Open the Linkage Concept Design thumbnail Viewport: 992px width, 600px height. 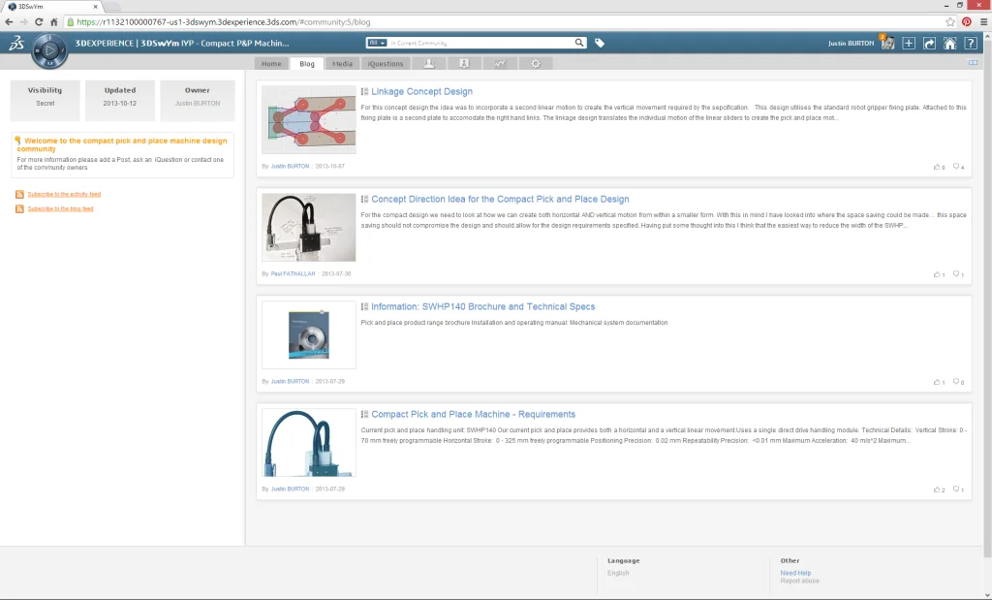(x=309, y=119)
